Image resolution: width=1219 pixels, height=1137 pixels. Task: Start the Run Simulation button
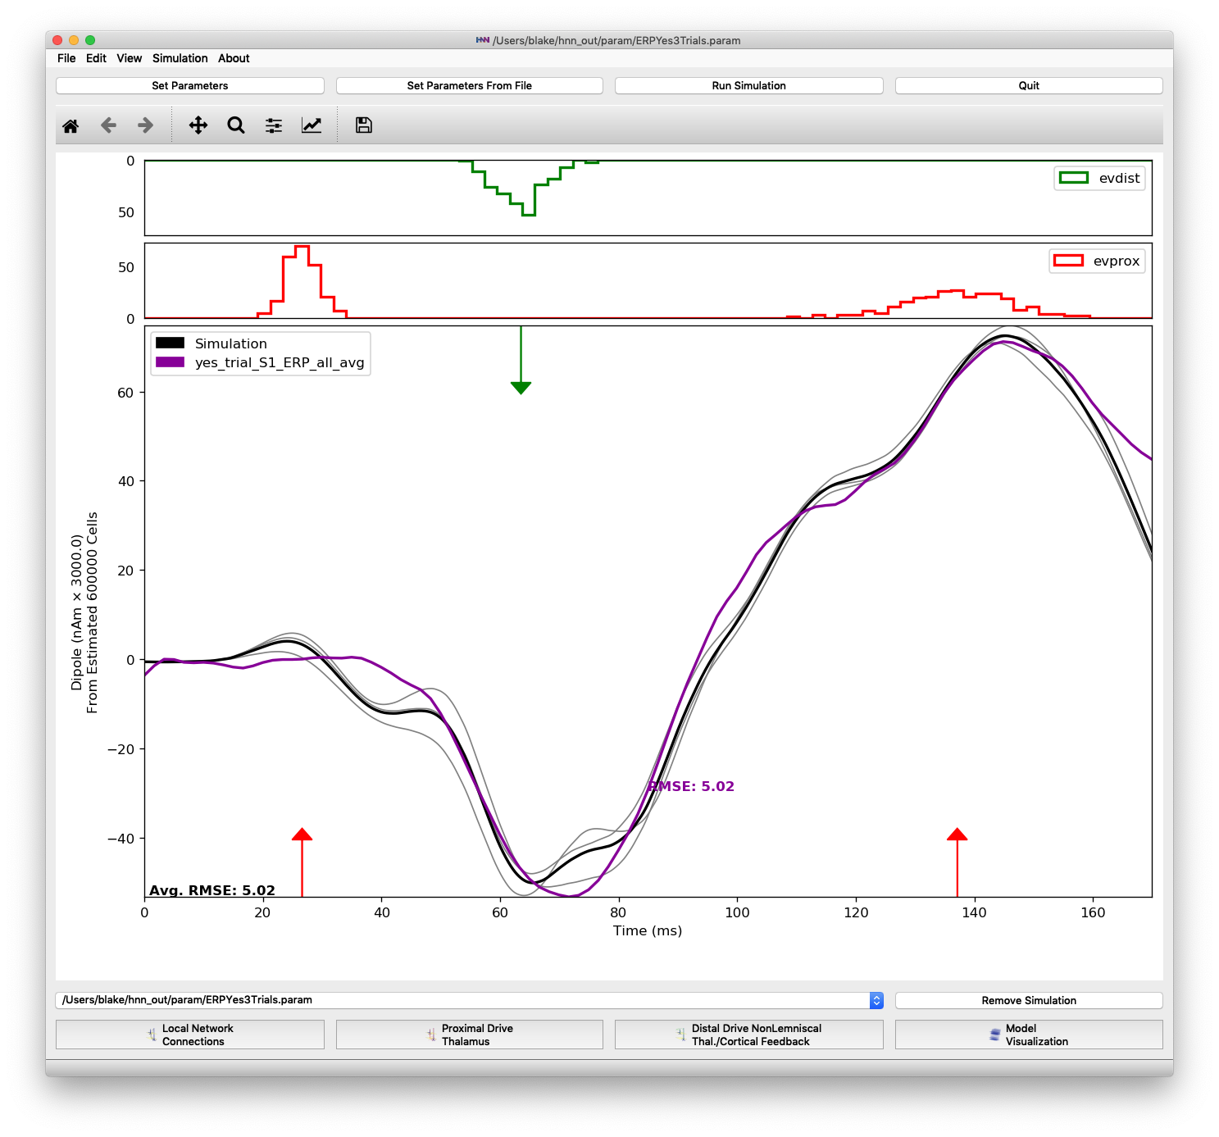click(749, 85)
